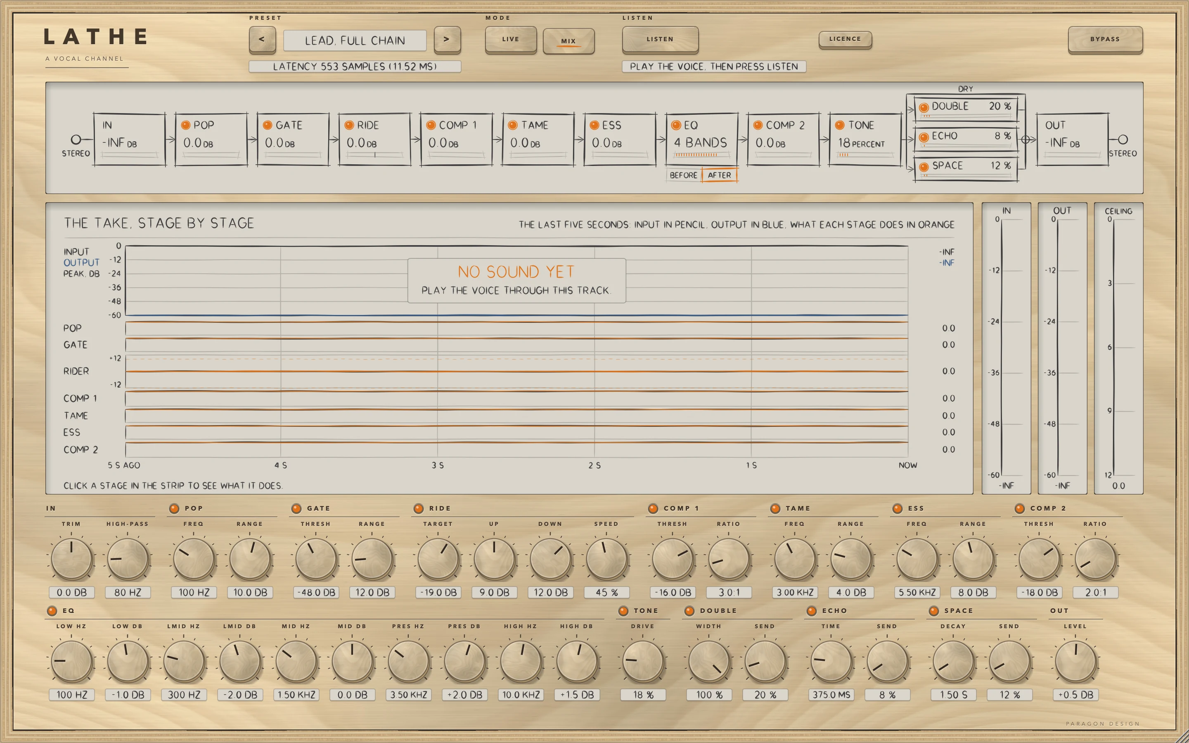Click the input TRIM knob
The height and width of the screenshot is (743, 1189).
[x=71, y=559]
